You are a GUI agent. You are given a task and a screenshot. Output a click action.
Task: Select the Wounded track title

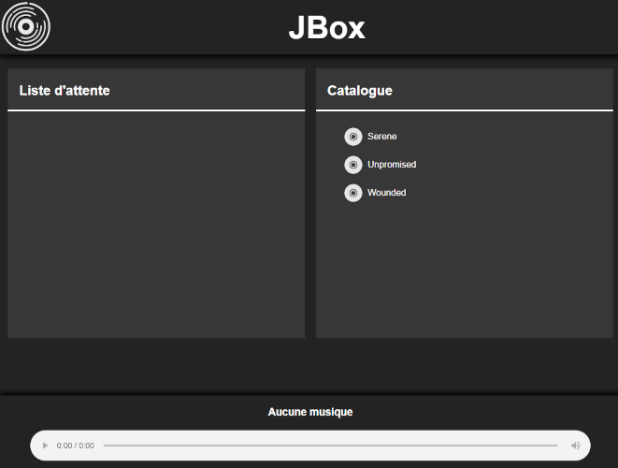pyautogui.click(x=387, y=193)
